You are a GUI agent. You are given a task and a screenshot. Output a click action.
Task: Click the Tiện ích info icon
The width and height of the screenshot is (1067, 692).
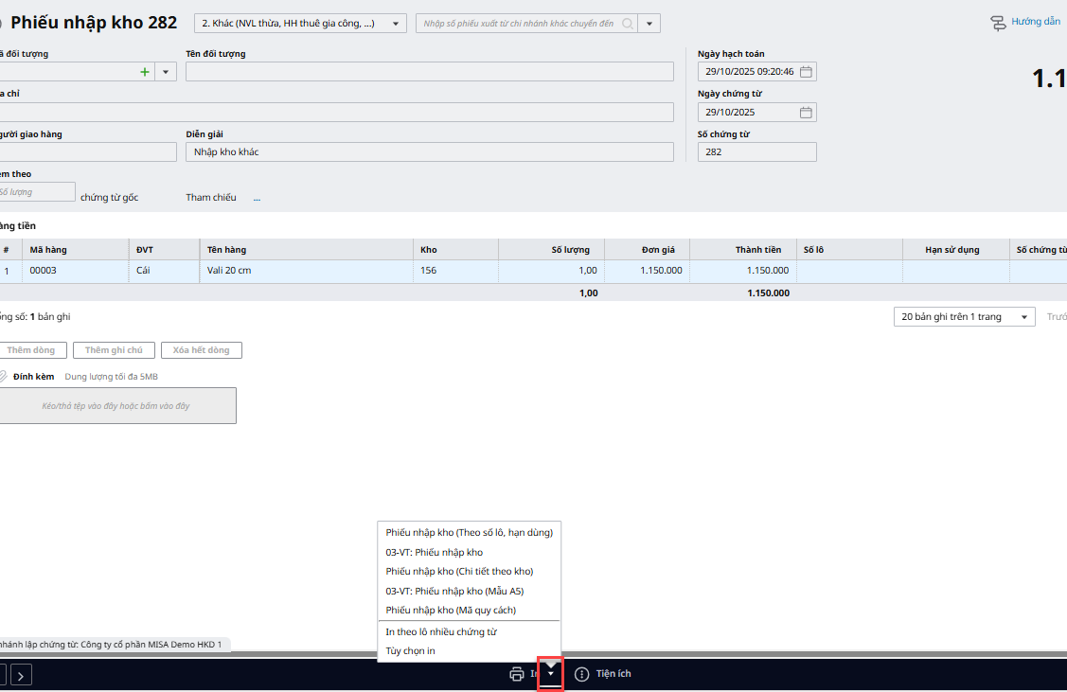pyautogui.click(x=582, y=674)
